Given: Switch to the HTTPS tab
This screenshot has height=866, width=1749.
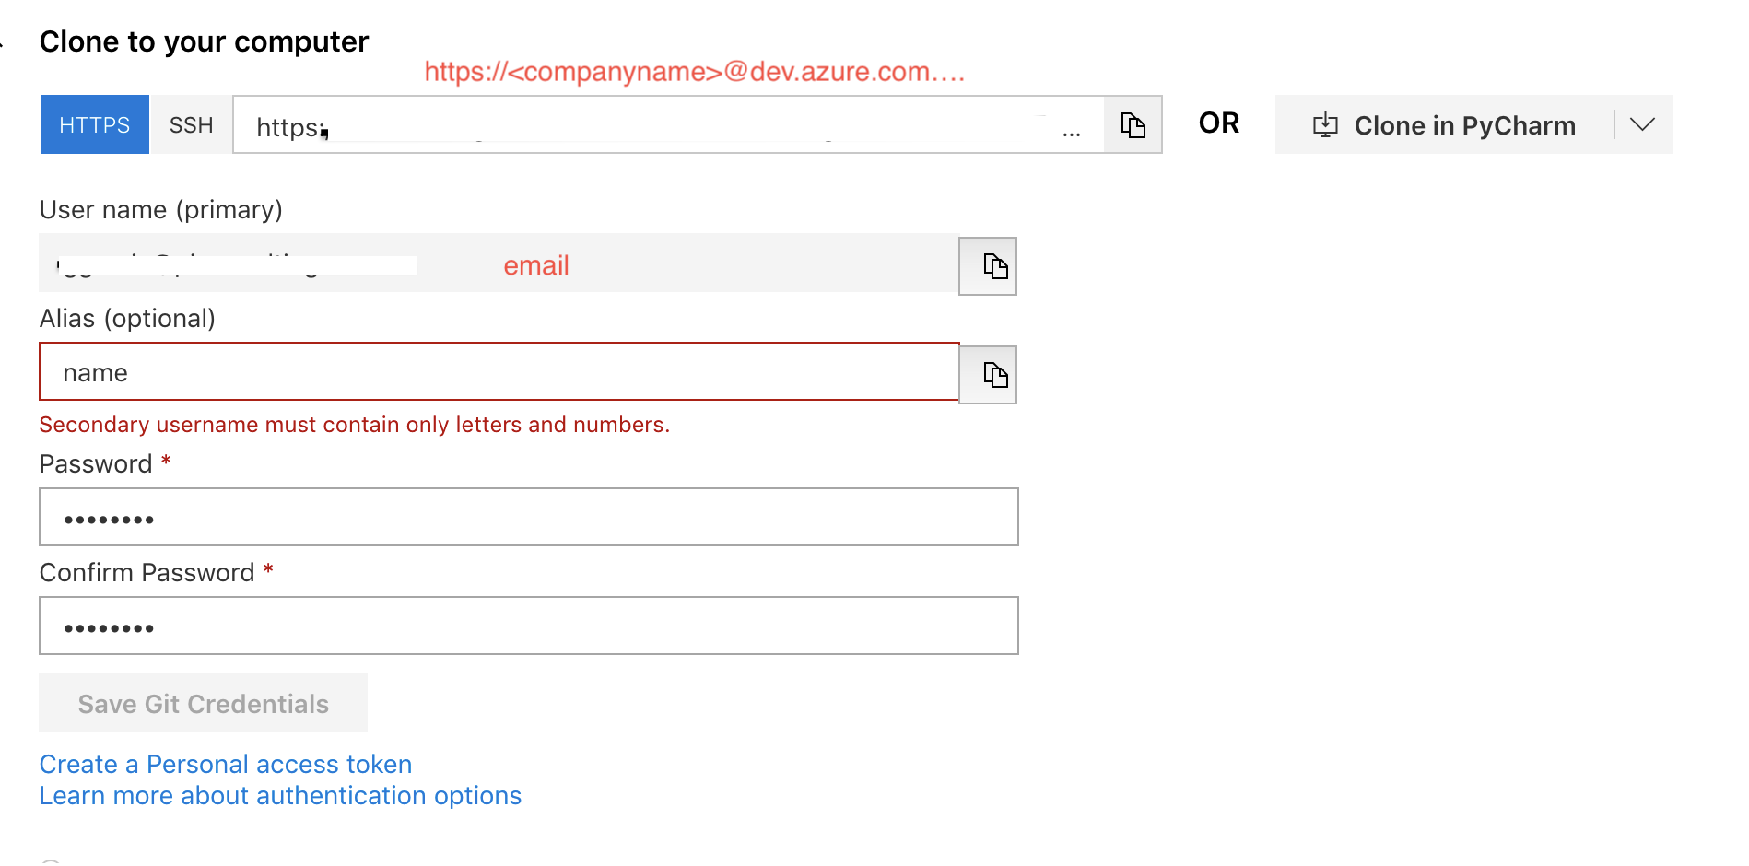Looking at the screenshot, I should [x=94, y=124].
